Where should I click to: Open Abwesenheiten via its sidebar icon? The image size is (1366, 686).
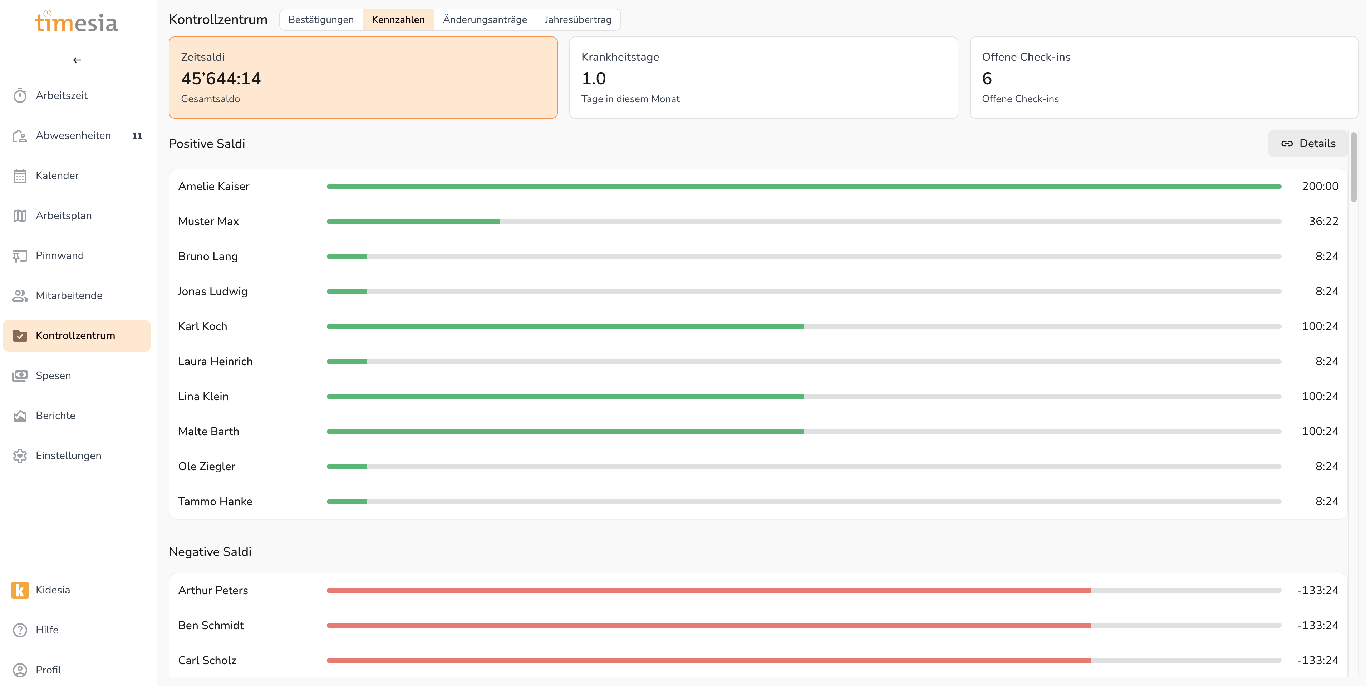tap(20, 136)
